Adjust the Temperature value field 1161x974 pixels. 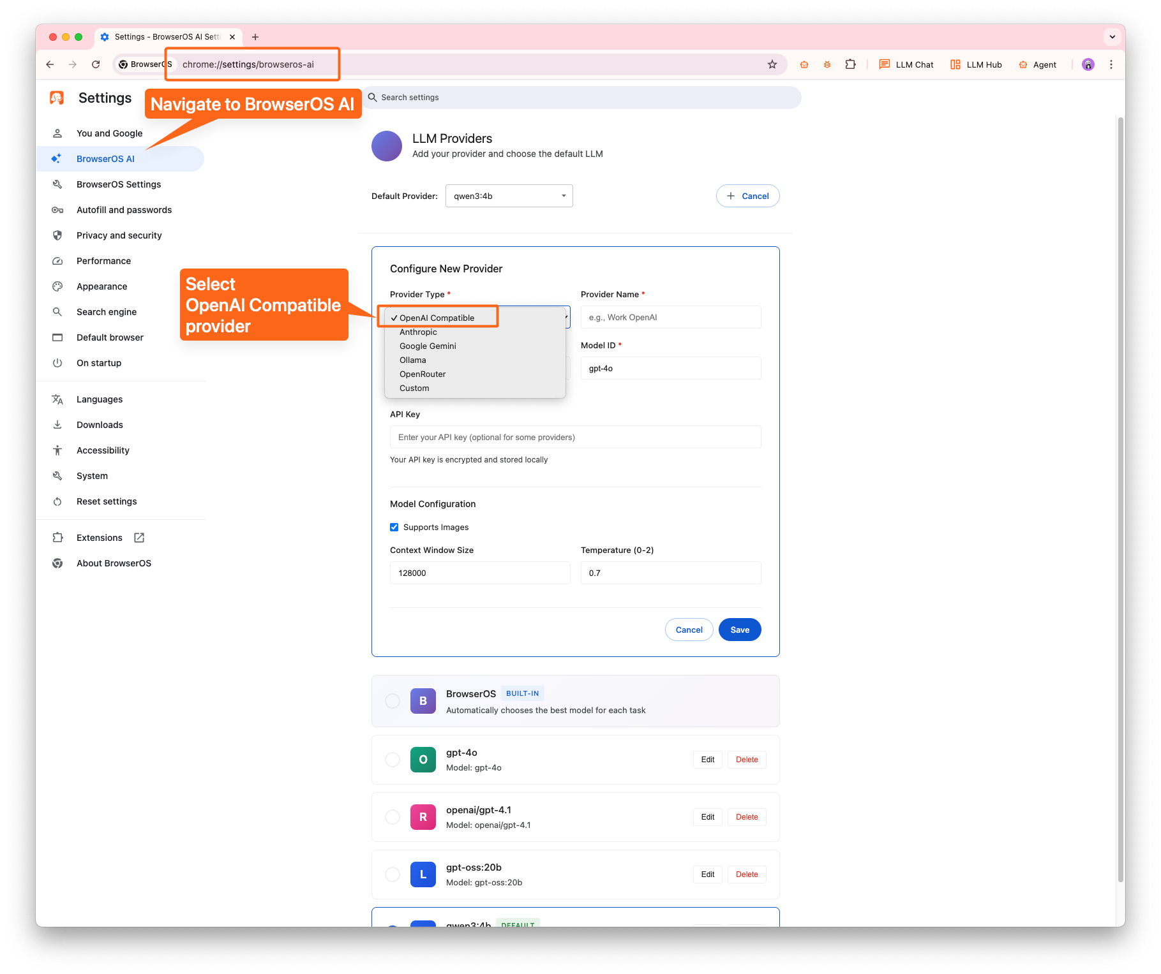670,572
